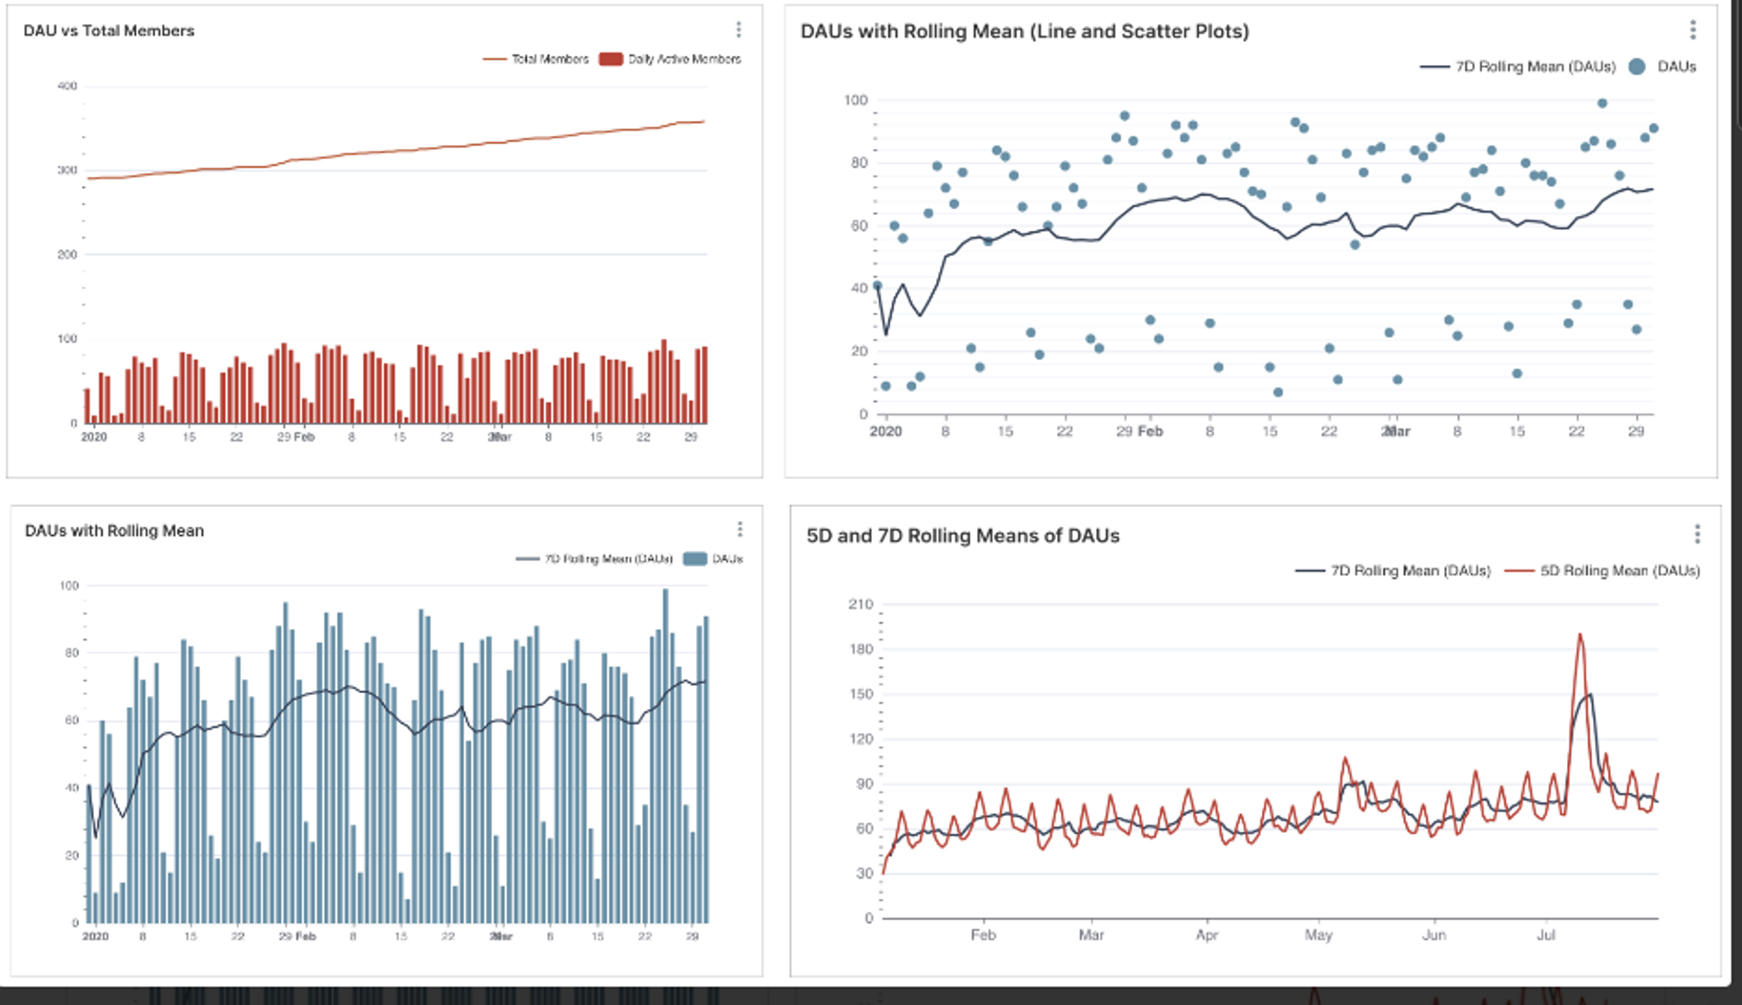The width and height of the screenshot is (1742, 1005).
Task: Click the DAUs scatter dot legend marker
Action: pyautogui.click(x=1637, y=67)
